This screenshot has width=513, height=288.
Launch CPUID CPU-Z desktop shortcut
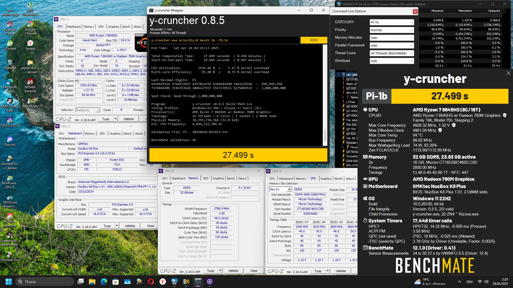point(10,122)
